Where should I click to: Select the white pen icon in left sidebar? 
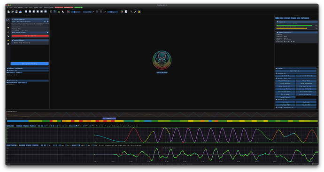(8, 32)
